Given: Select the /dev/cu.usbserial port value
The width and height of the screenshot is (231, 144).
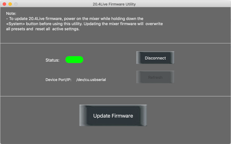Looking at the screenshot, I should tap(91, 80).
